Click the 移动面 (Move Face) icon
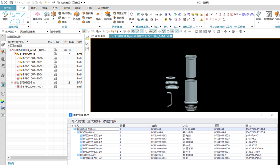This screenshot has height=165, width=280. tap(107, 15)
